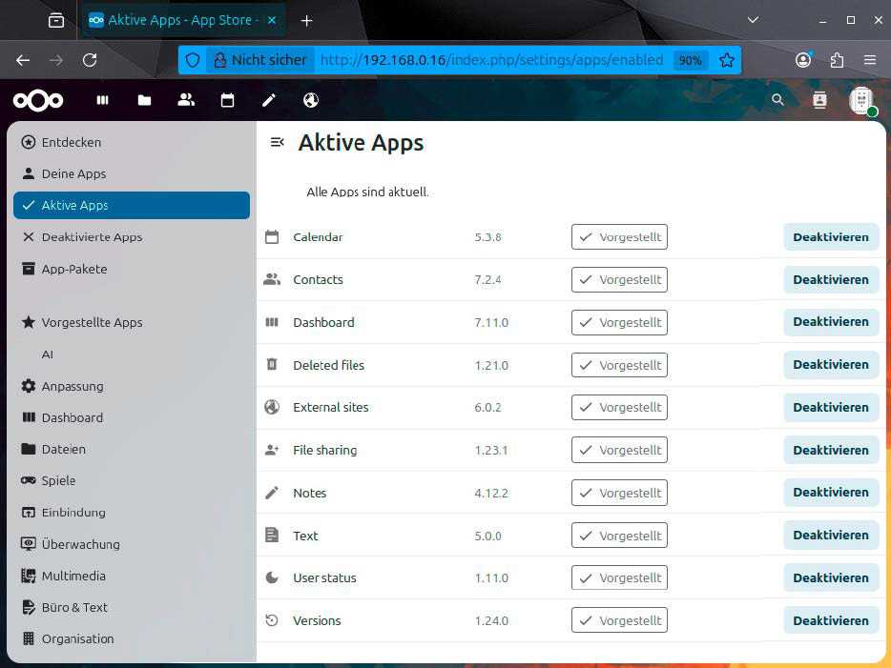The width and height of the screenshot is (891, 668).
Task: Open the Versions app row
Action: [x=570, y=620]
